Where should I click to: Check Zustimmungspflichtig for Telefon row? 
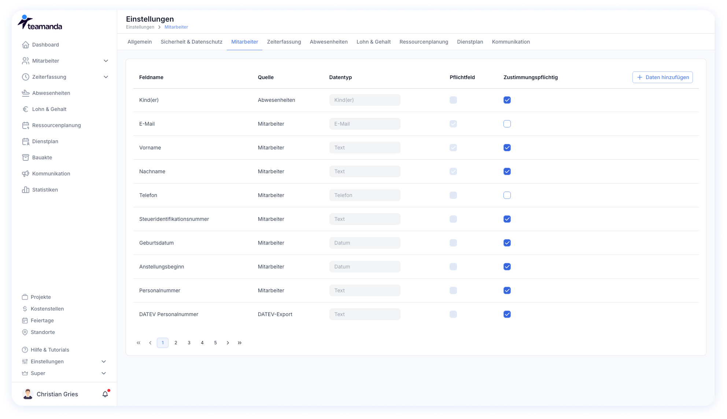[x=507, y=195]
